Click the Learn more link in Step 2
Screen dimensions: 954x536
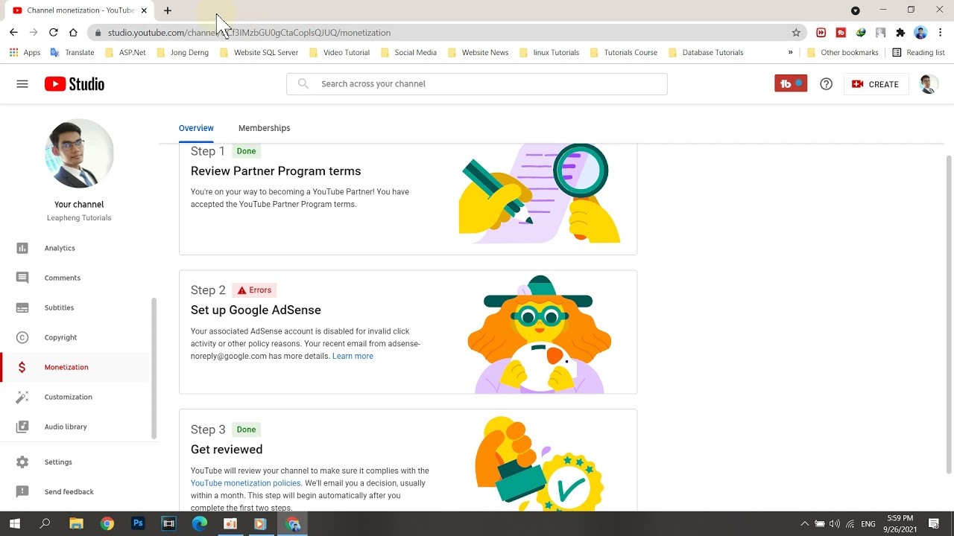click(353, 356)
